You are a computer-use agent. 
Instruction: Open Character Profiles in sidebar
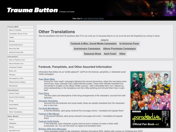coord(21,67)
